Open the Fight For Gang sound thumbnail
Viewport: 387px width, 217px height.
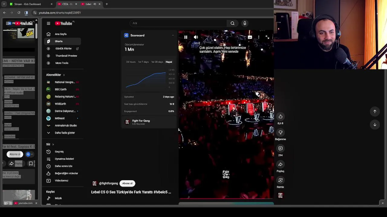pyautogui.click(x=281, y=195)
